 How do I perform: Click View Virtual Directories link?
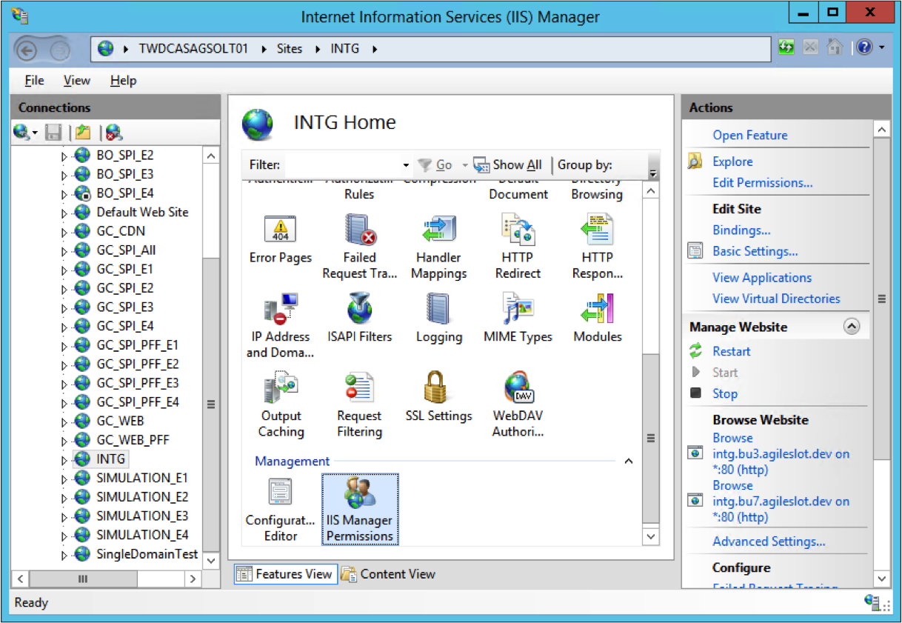pos(776,299)
